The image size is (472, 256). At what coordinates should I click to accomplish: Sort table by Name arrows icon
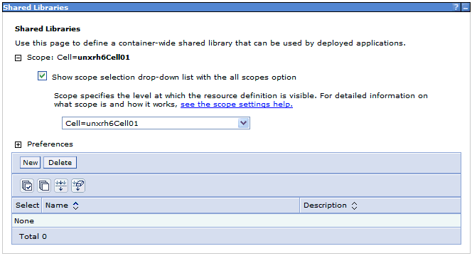pyautogui.click(x=76, y=206)
